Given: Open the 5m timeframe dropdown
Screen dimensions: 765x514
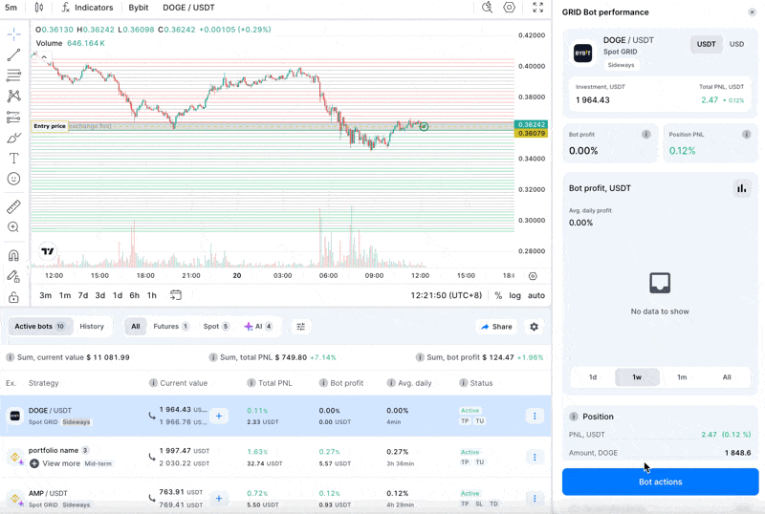Looking at the screenshot, I should point(11,8).
